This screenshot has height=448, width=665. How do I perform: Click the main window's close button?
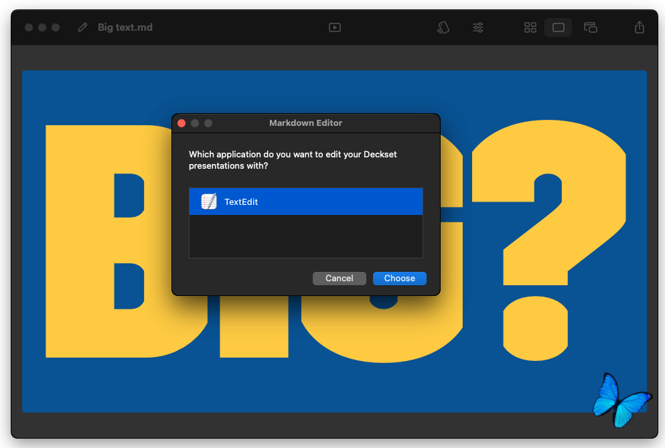(29, 27)
